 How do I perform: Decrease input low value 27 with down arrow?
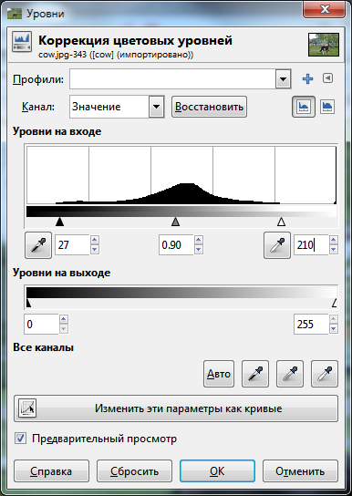tap(95, 250)
